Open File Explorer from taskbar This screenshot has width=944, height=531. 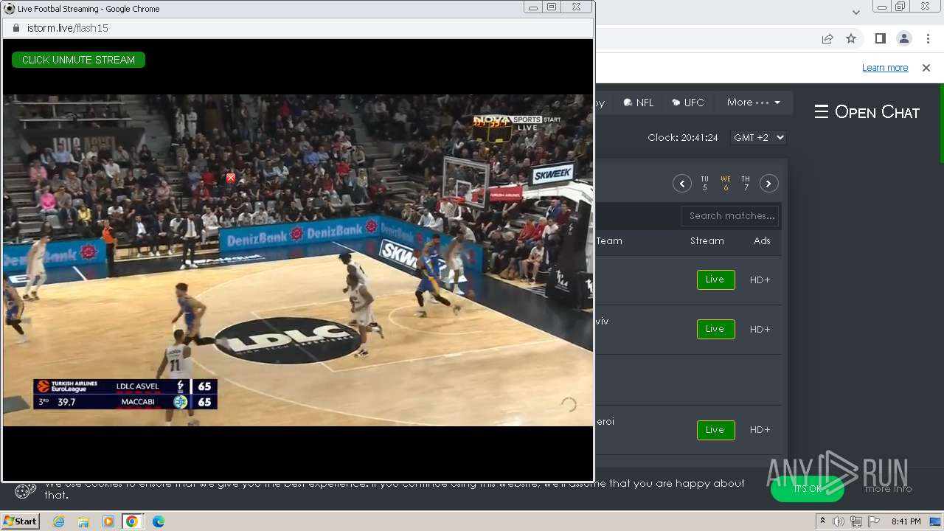83,521
